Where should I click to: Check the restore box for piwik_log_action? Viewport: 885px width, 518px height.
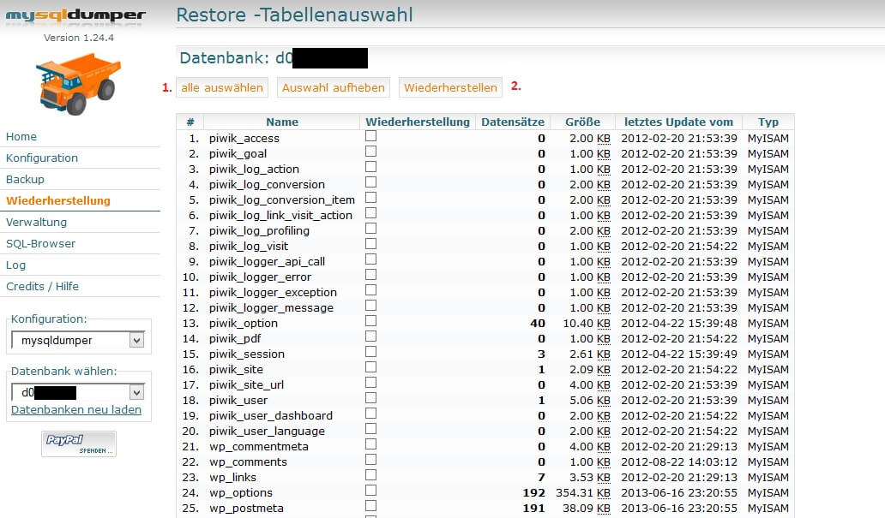click(370, 167)
